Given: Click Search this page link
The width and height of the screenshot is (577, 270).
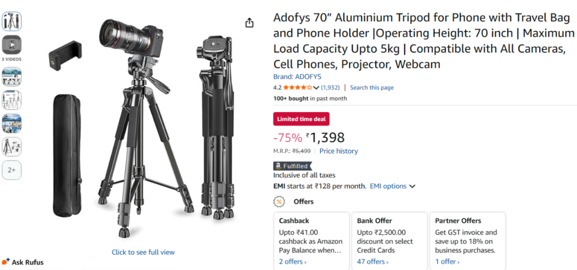Looking at the screenshot, I should (371, 88).
